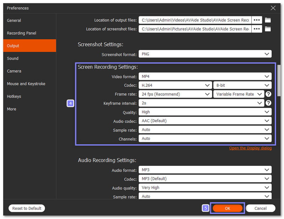The image size is (284, 219).
Task: Show help for Frame rate setting
Action: [268, 94]
